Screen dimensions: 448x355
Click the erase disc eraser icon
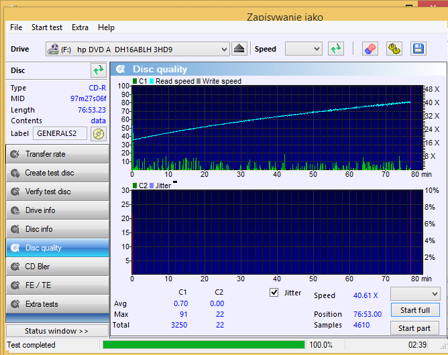click(370, 49)
